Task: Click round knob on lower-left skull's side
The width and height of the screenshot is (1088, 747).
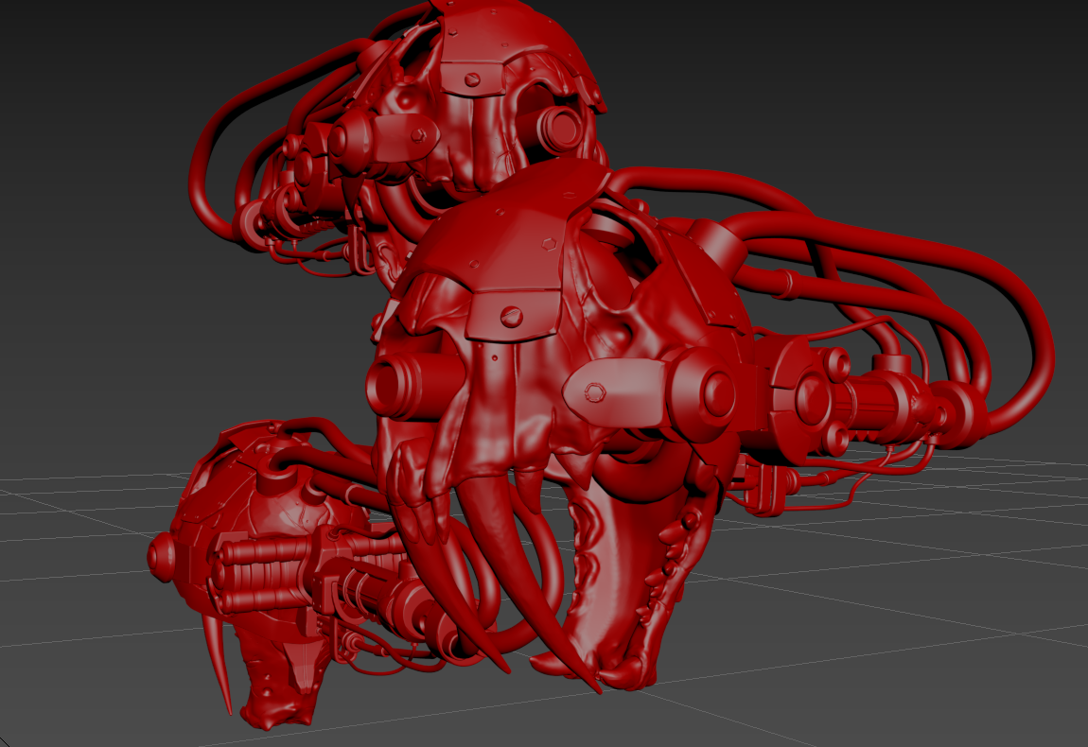Action: [160, 557]
